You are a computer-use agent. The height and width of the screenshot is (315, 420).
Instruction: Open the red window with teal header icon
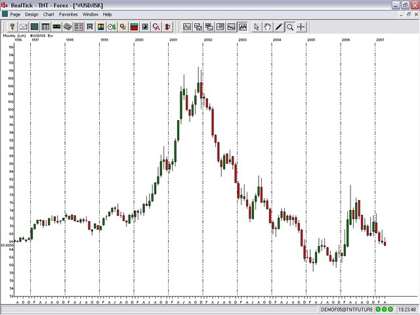134,27
